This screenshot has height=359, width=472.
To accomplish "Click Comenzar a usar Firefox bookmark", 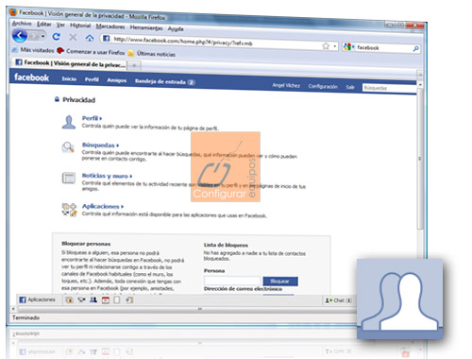I will coord(91,52).
